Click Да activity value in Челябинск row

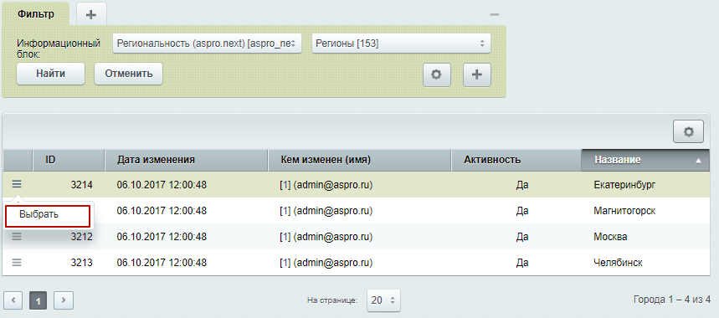coord(522,263)
